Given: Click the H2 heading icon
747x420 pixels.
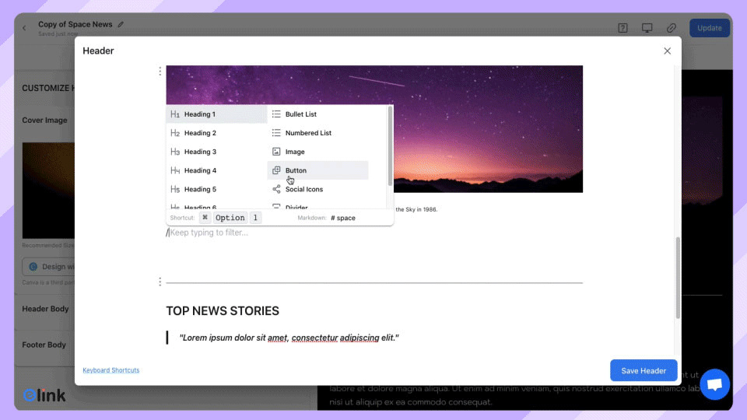Looking at the screenshot, I should click(175, 133).
